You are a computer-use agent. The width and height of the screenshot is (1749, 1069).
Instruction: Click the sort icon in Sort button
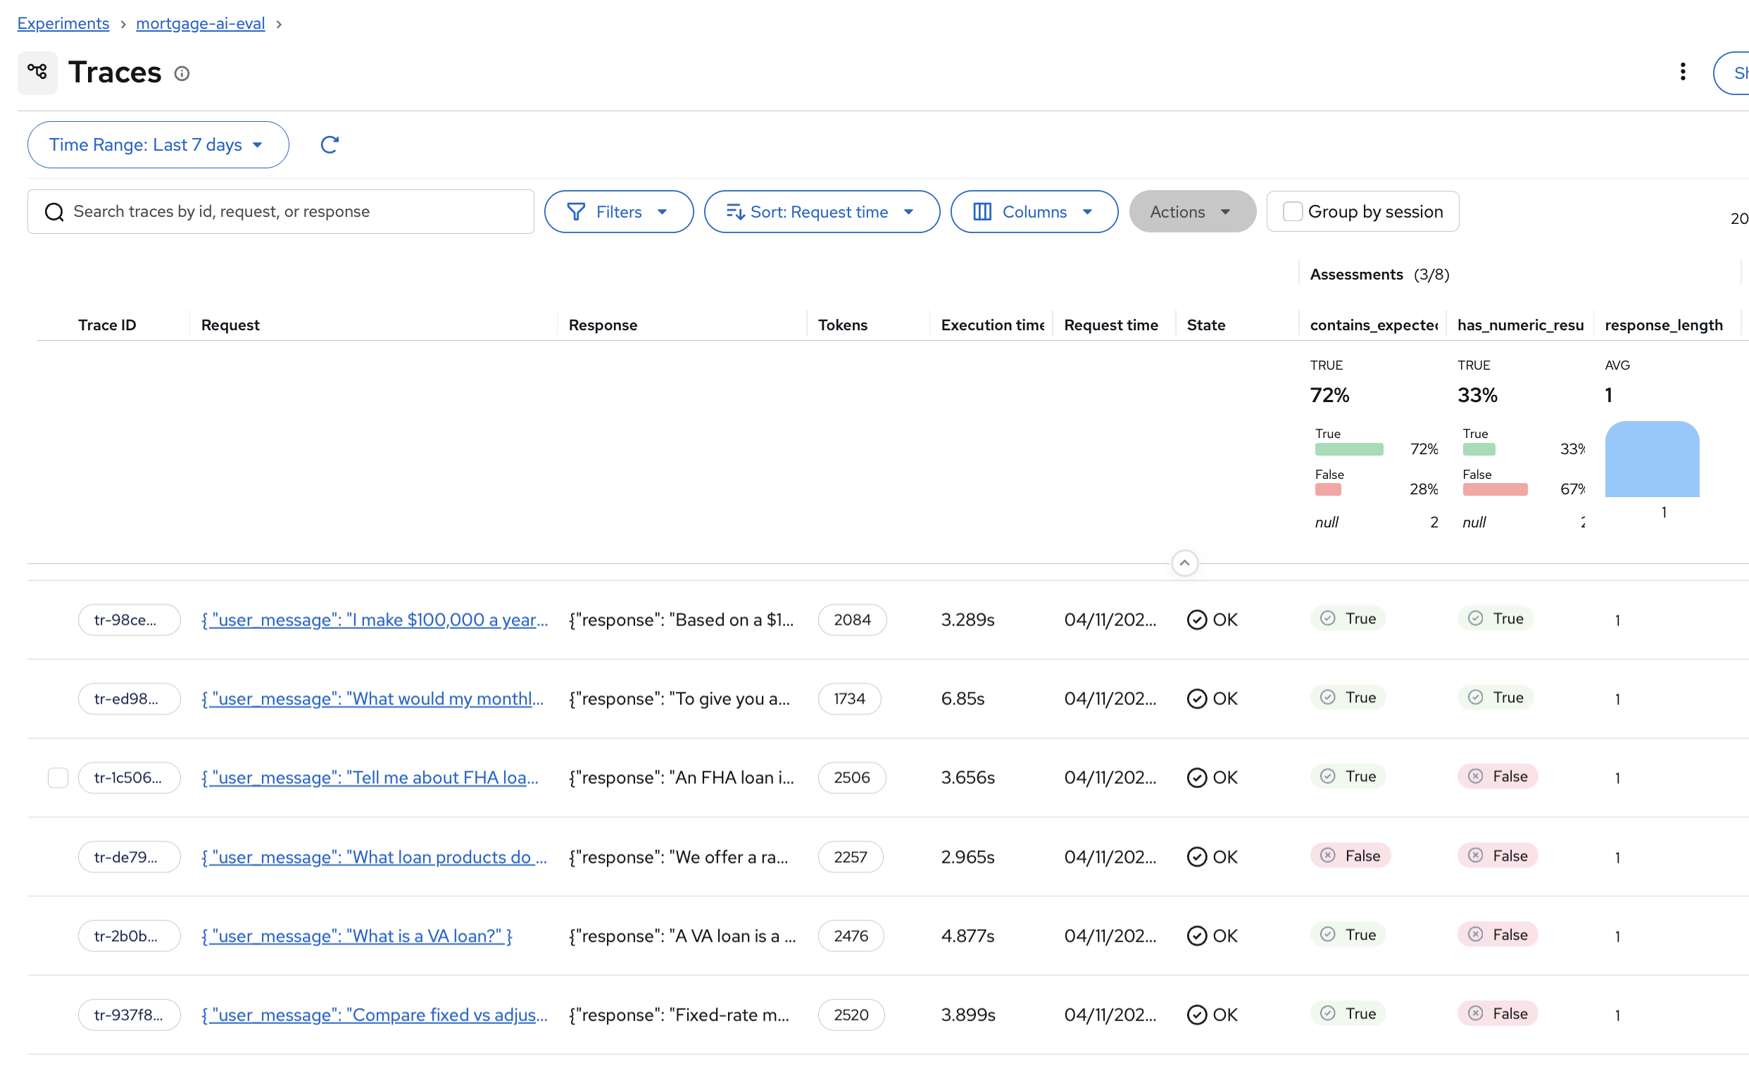coord(734,211)
